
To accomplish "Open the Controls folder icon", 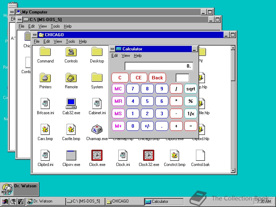I will (71, 51).
